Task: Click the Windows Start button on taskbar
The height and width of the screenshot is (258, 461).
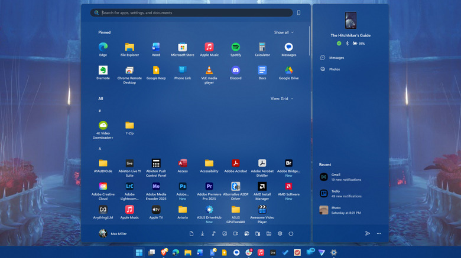Action: (139, 253)
